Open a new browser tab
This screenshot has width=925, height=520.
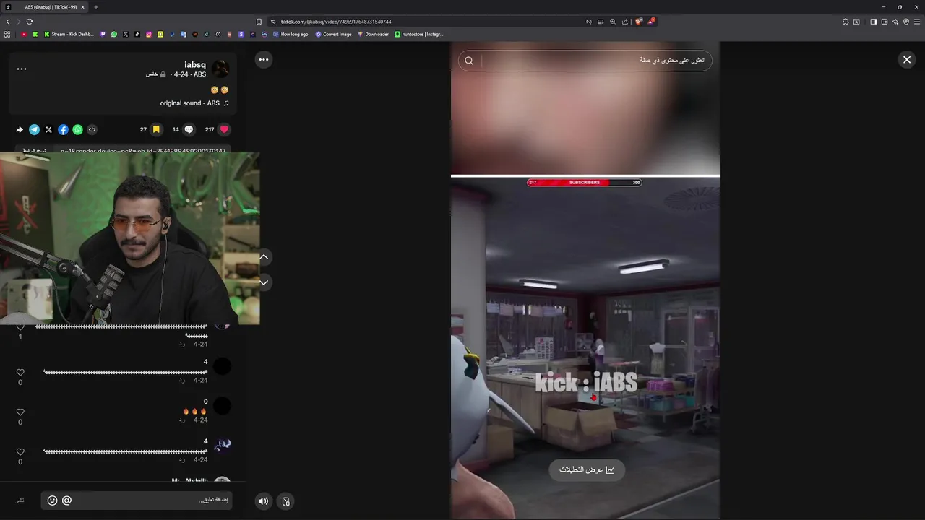(95, 7)
